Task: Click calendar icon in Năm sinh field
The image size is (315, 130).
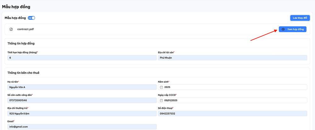Action: pyautogui.click(x=161, y=87)
